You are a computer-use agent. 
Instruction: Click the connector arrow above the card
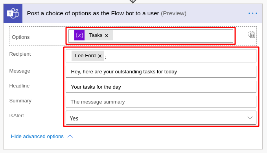pyautogui.click(x=133, y=2)
